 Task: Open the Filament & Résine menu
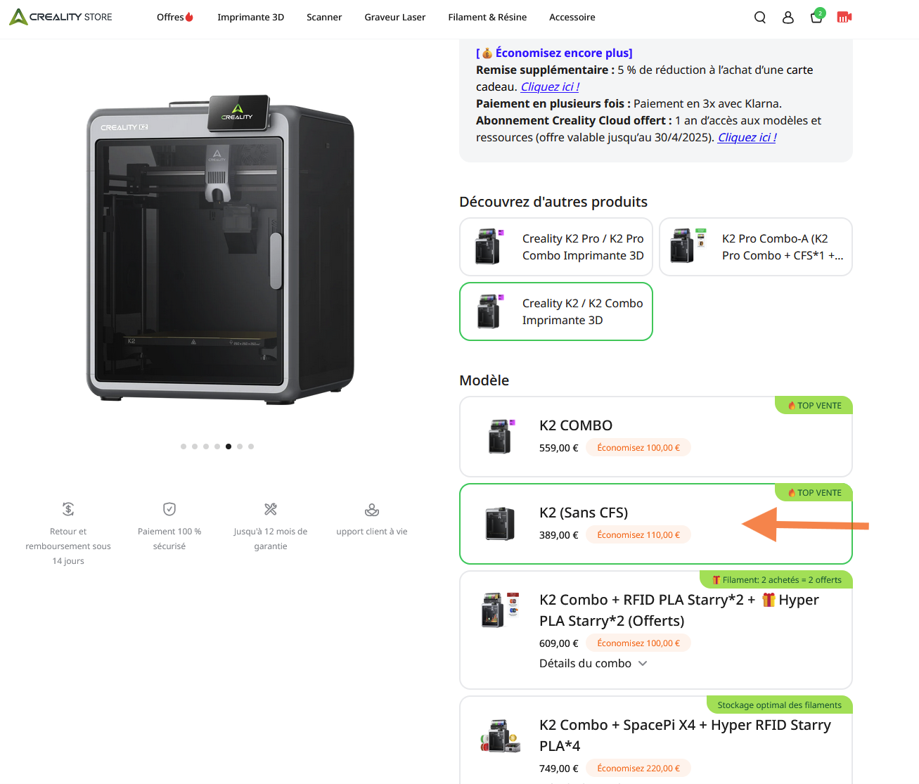point(487,18)
